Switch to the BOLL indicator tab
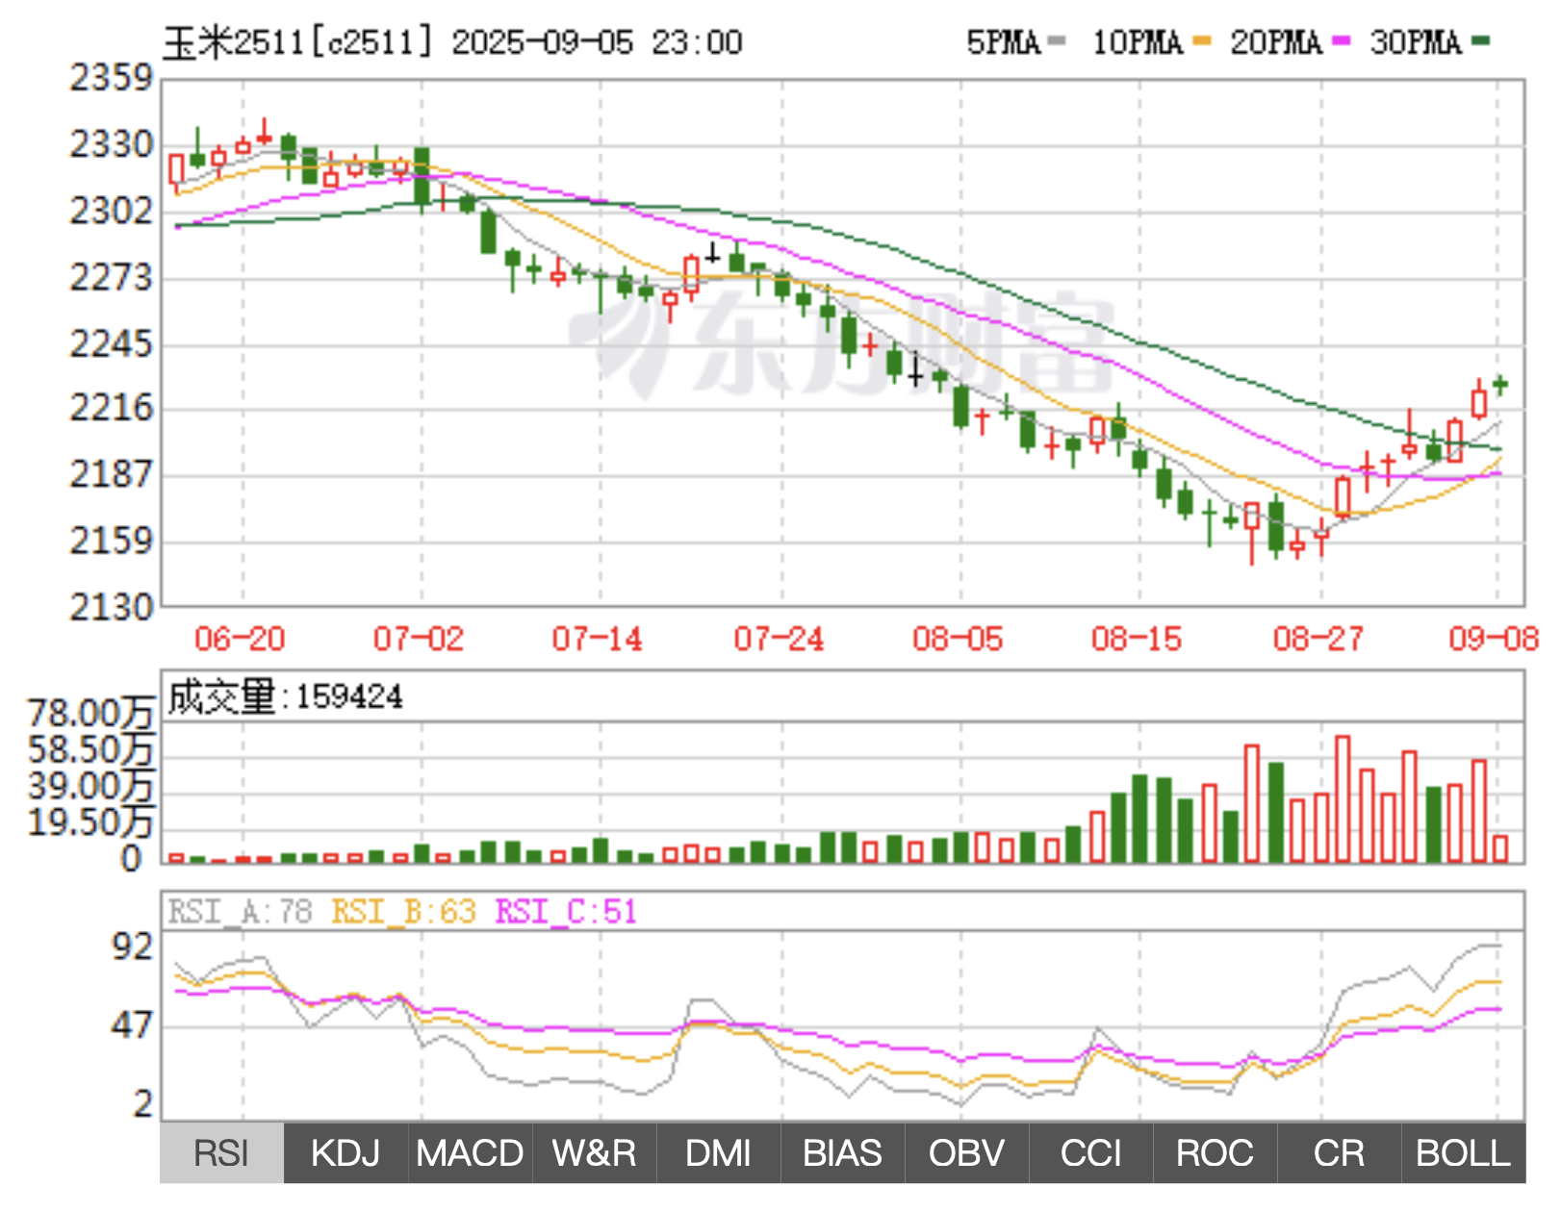This screenshot has height=1212, width=1561. pos(1463,1152)
